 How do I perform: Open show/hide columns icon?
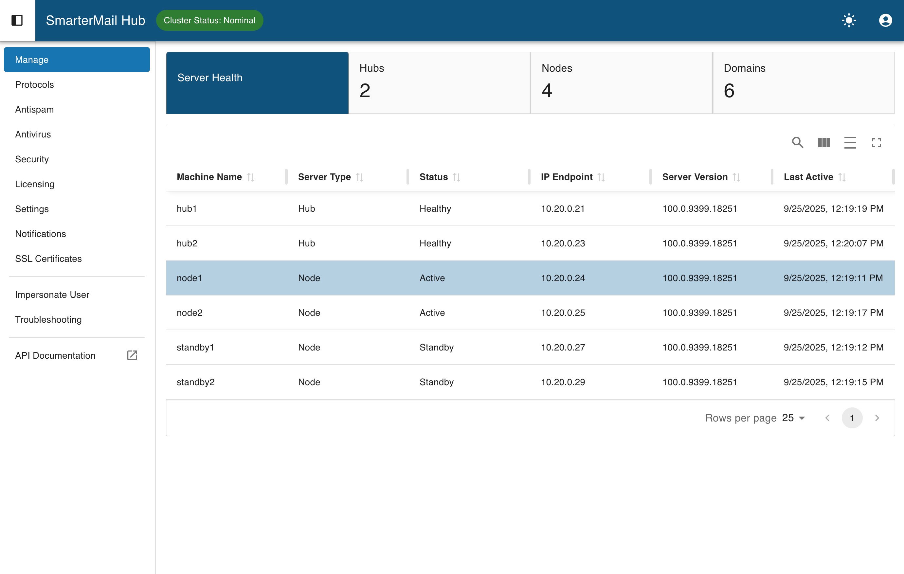[x=824, y=143]
